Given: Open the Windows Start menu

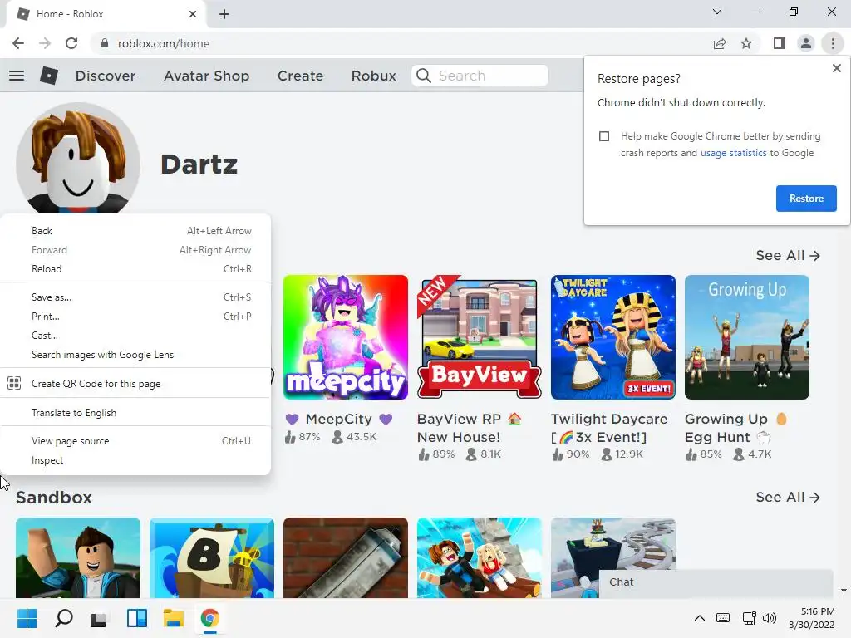Looking at the screenshot, I should pos(27,618).
